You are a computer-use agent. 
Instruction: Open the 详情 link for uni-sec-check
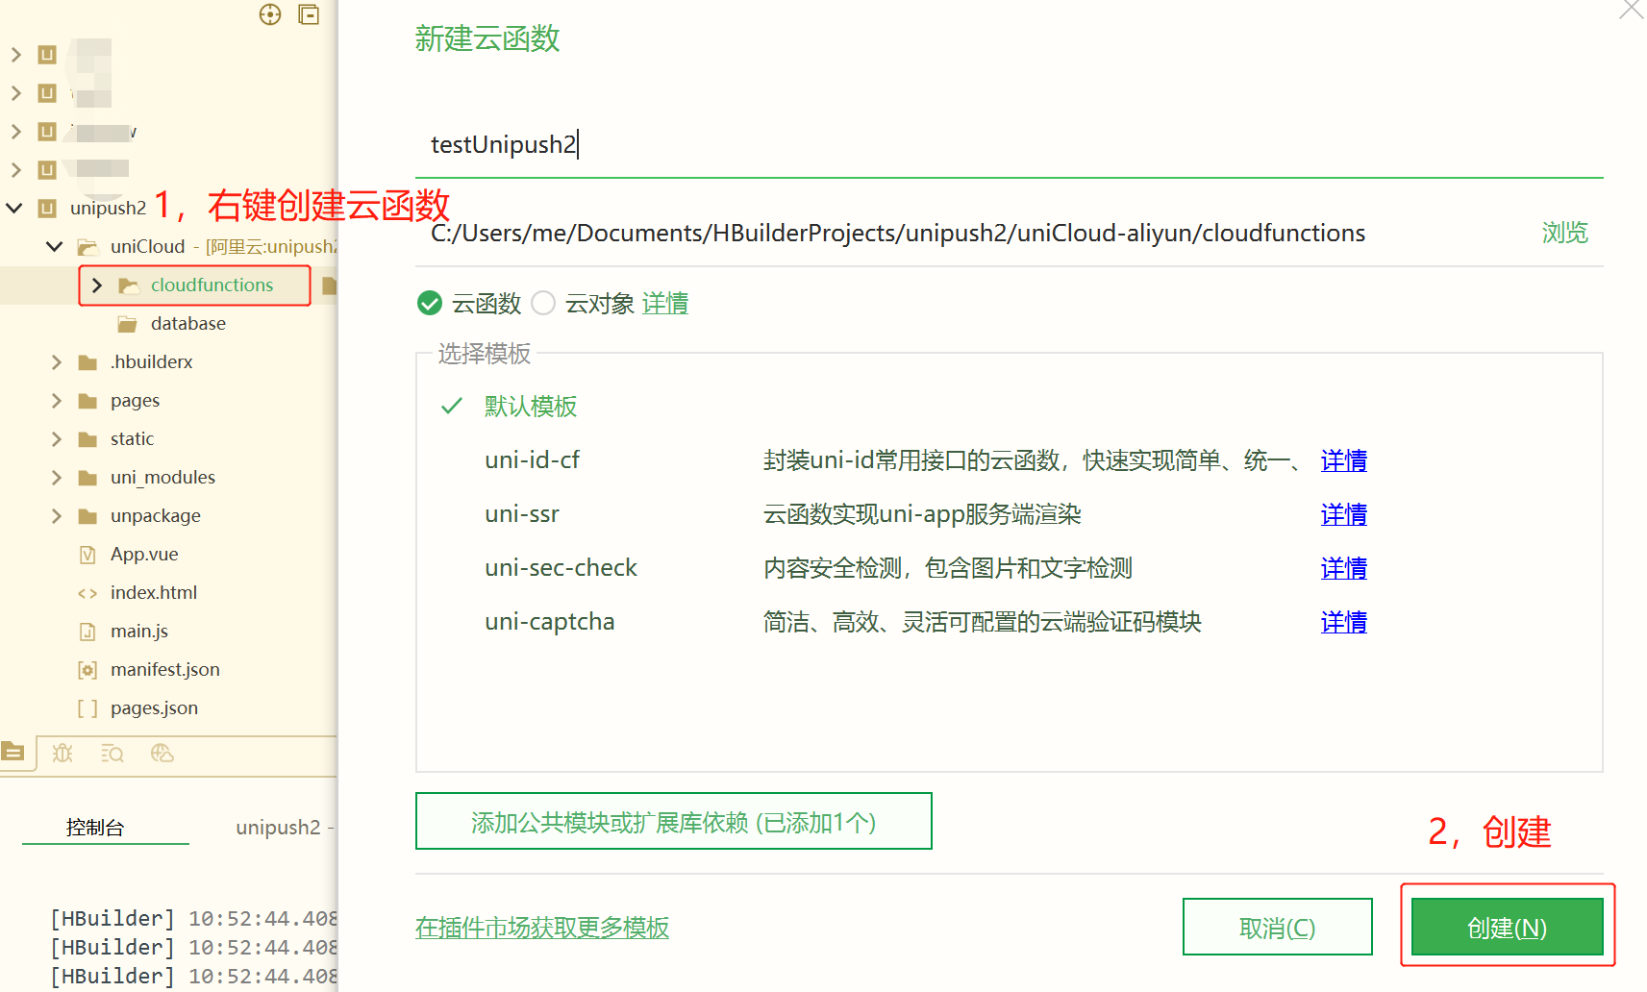1343,568
